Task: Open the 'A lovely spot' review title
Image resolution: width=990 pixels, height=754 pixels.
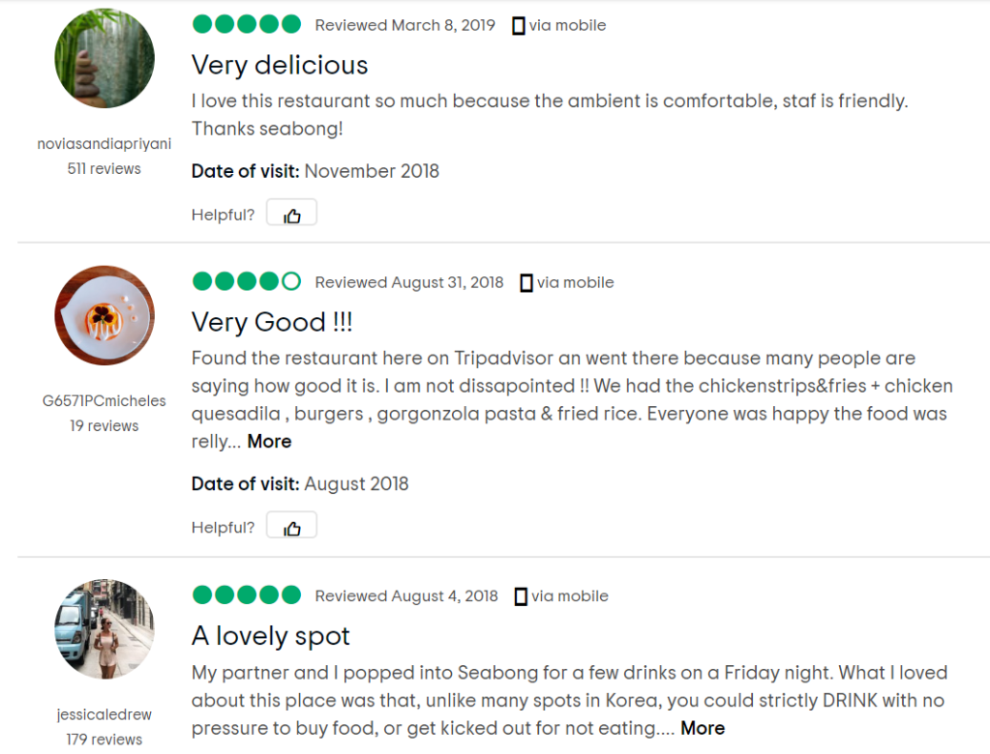Action: [271, 636]
